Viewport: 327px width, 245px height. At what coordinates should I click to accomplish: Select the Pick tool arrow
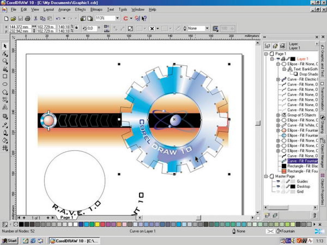click(5, 46)
